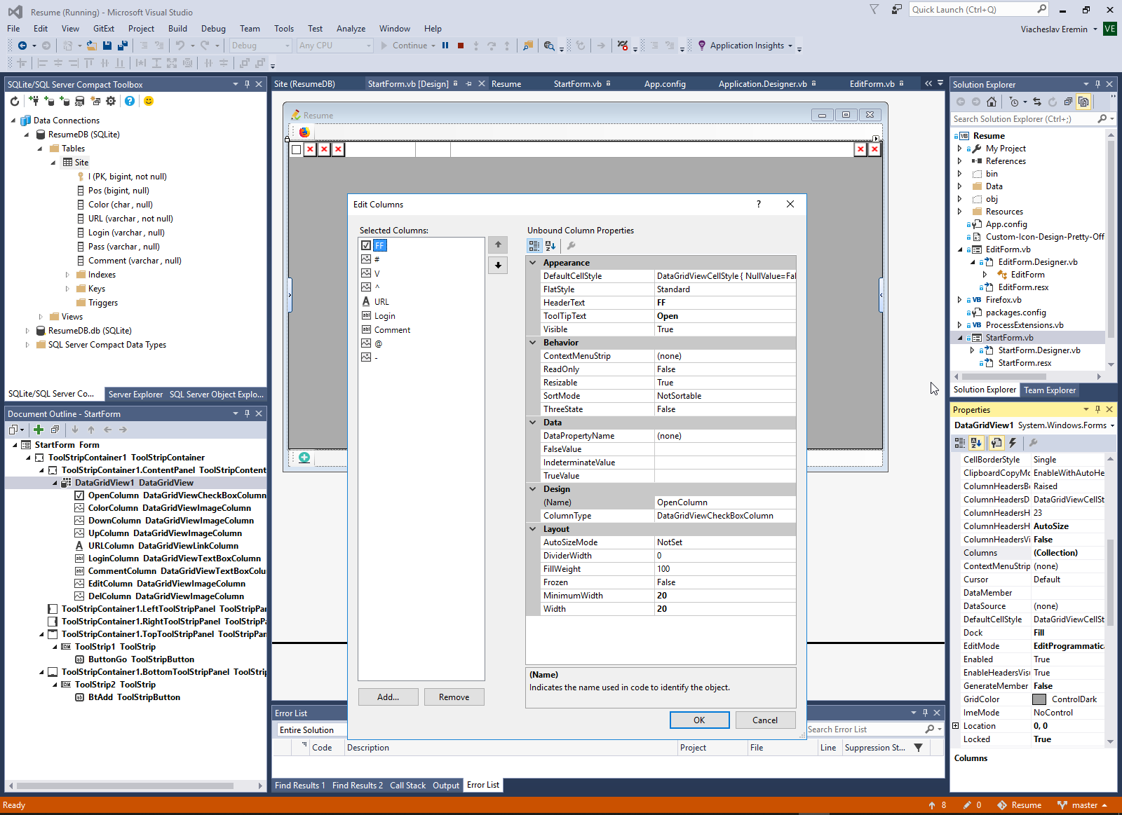The height and width of the screenshot is (815, 1122).
Task: Move item up in Document Outline toolbar
Action: point(91,430)
